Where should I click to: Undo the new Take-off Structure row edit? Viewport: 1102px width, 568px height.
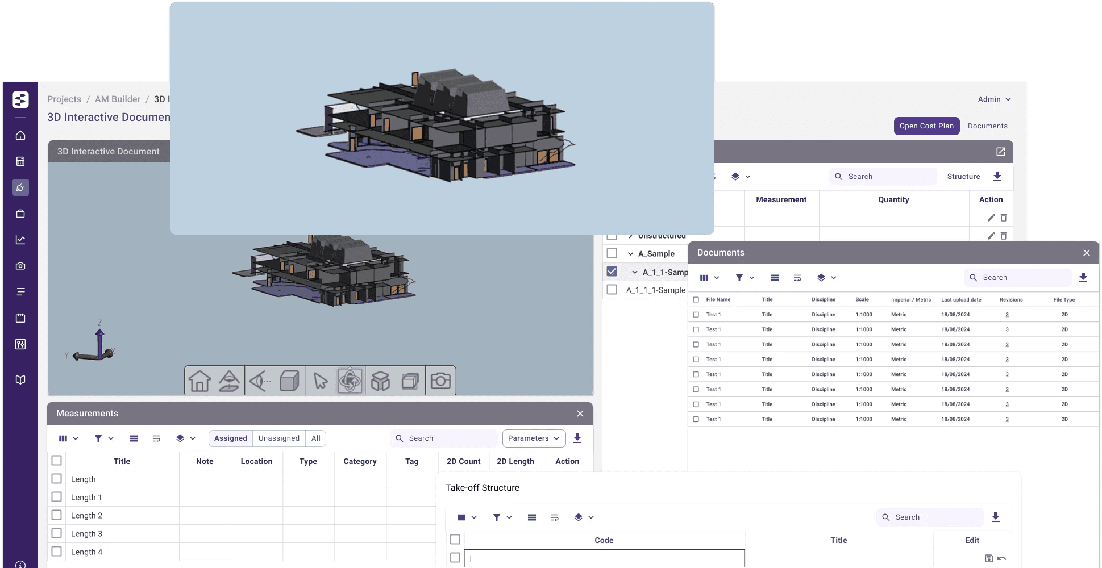(x=1001, y=558)
